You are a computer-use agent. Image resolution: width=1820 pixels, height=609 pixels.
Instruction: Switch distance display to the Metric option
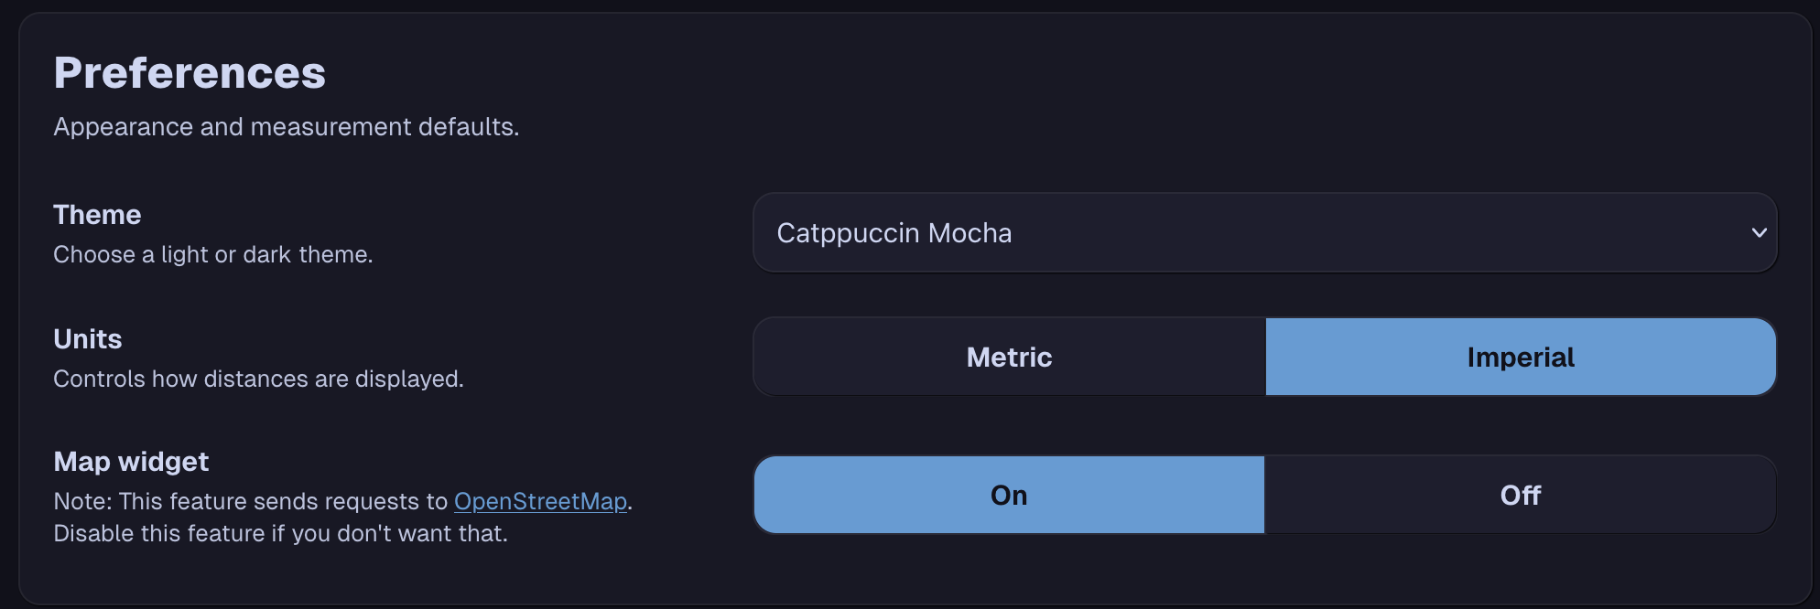[1009, 357]
